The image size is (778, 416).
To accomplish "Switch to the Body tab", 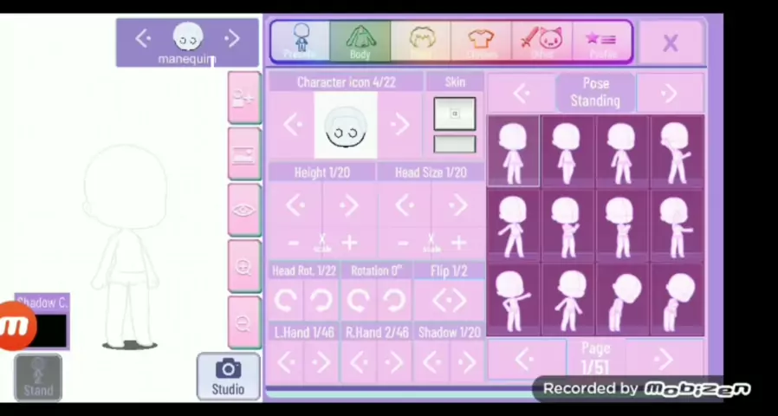I will click(360, 42).
